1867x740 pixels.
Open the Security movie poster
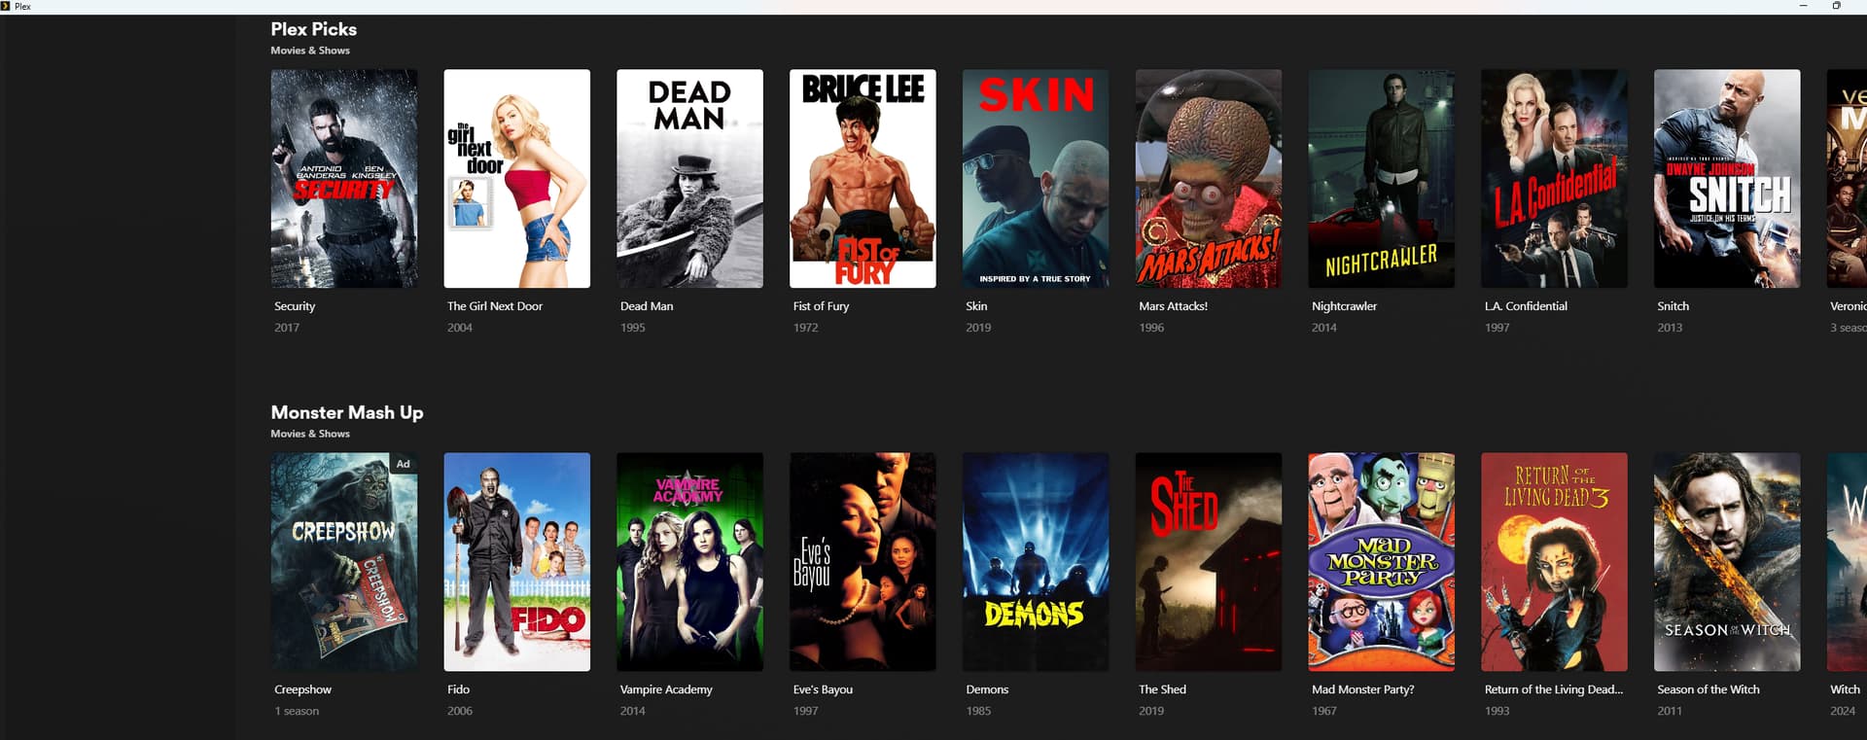click(x=344, y=178)
